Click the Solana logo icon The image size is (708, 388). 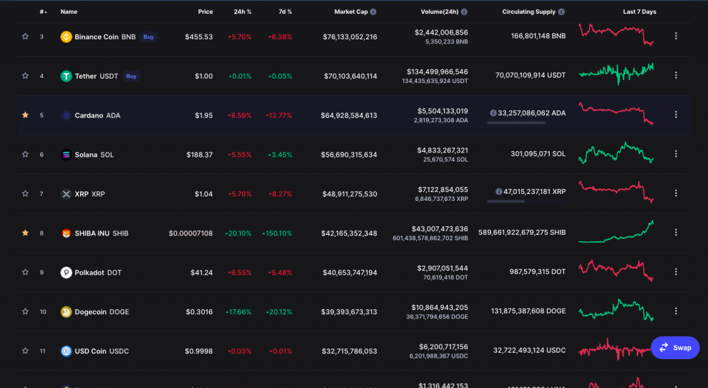(66, 155)
